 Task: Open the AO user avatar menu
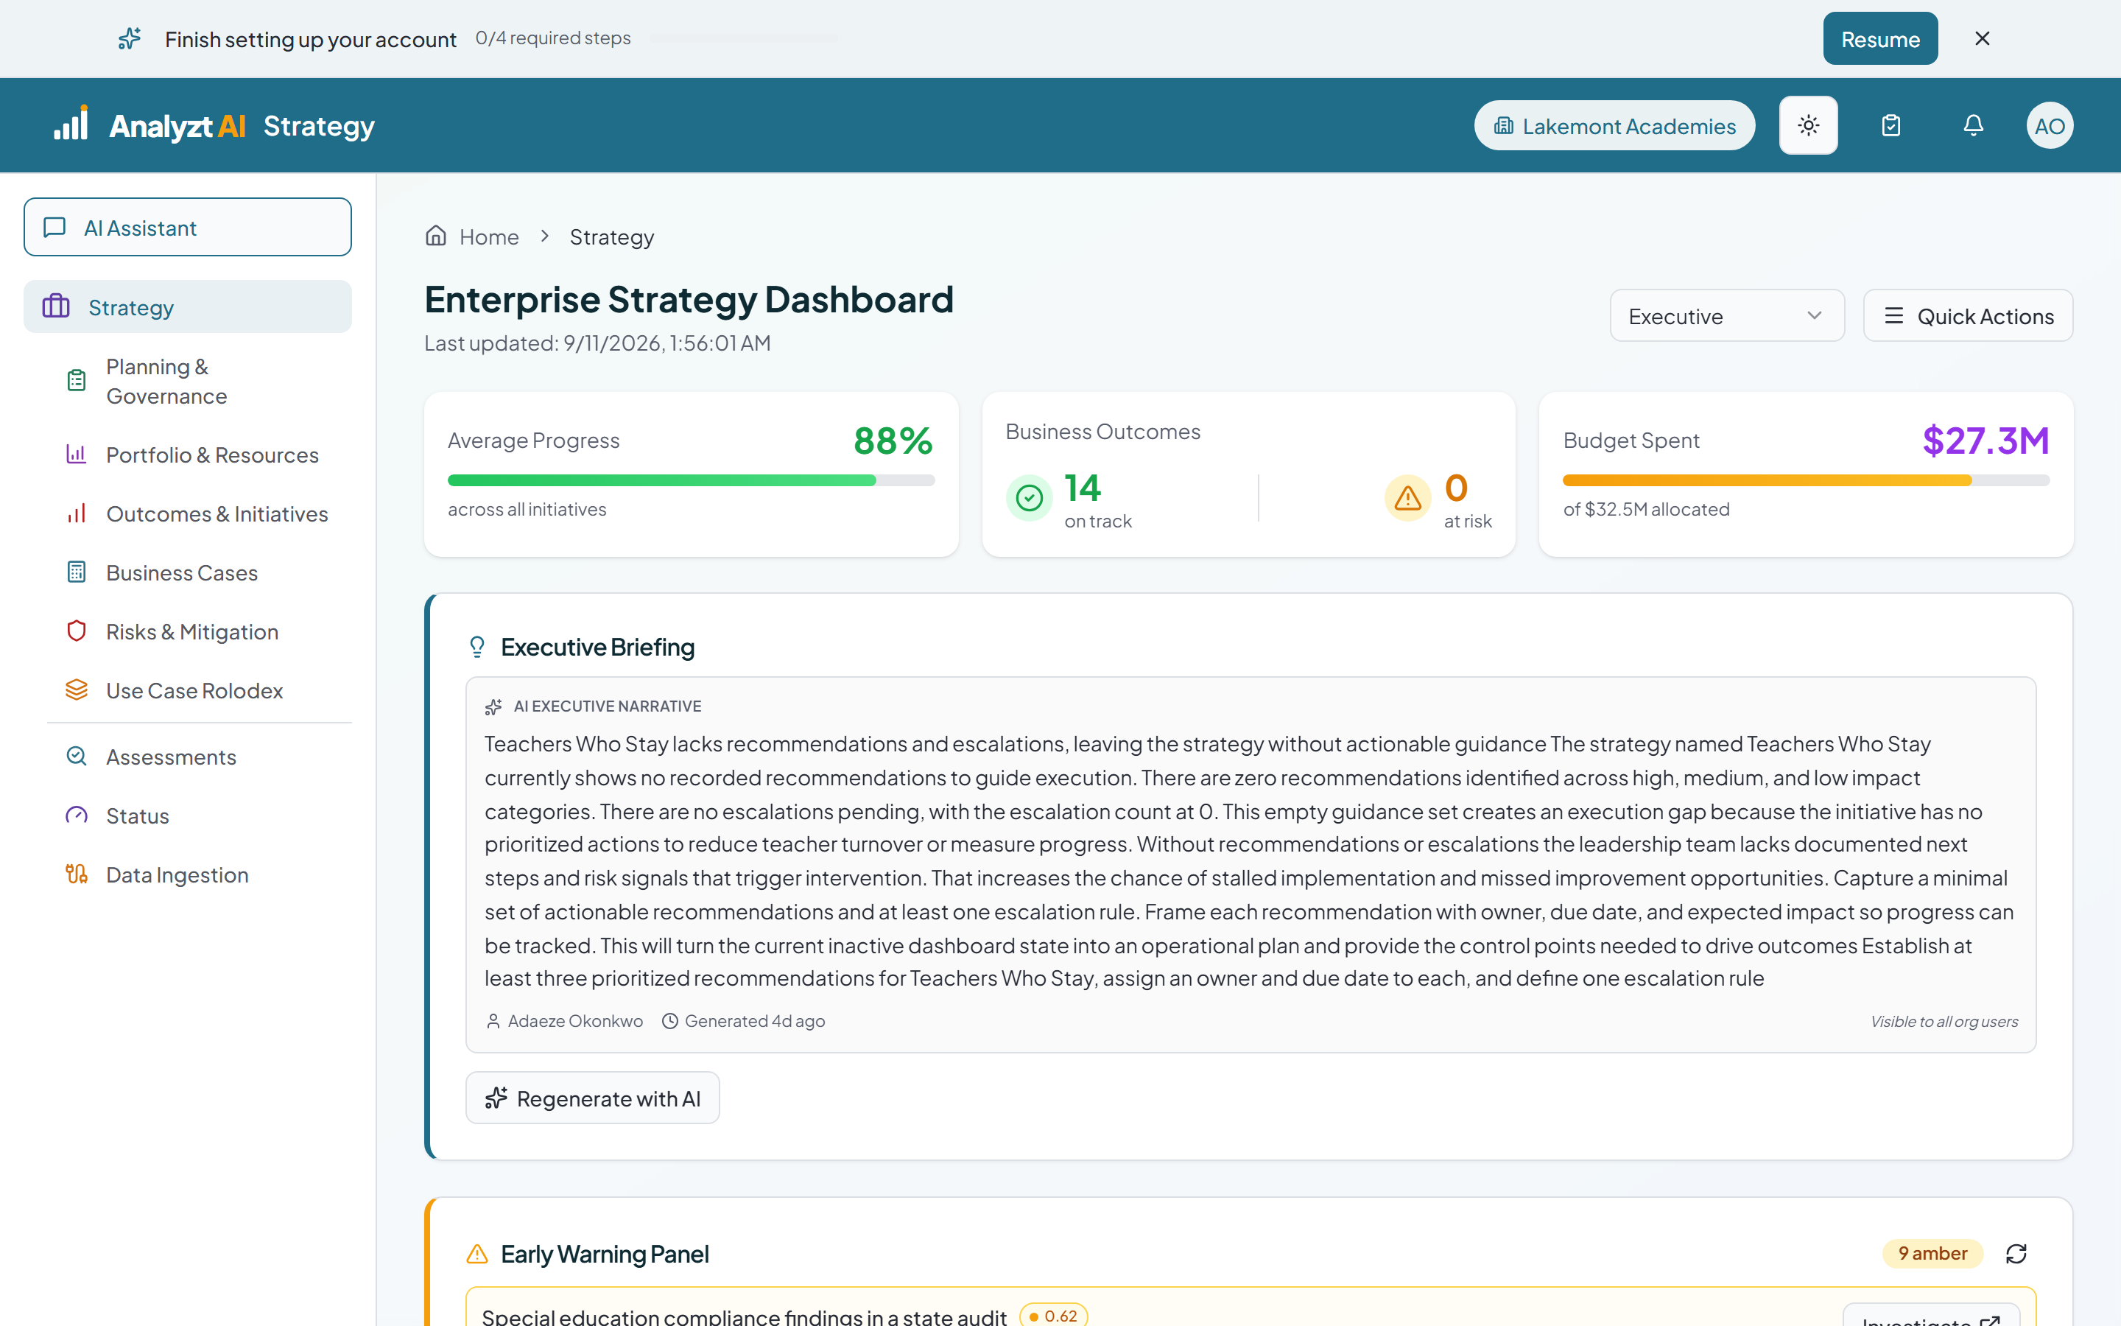2049,125
